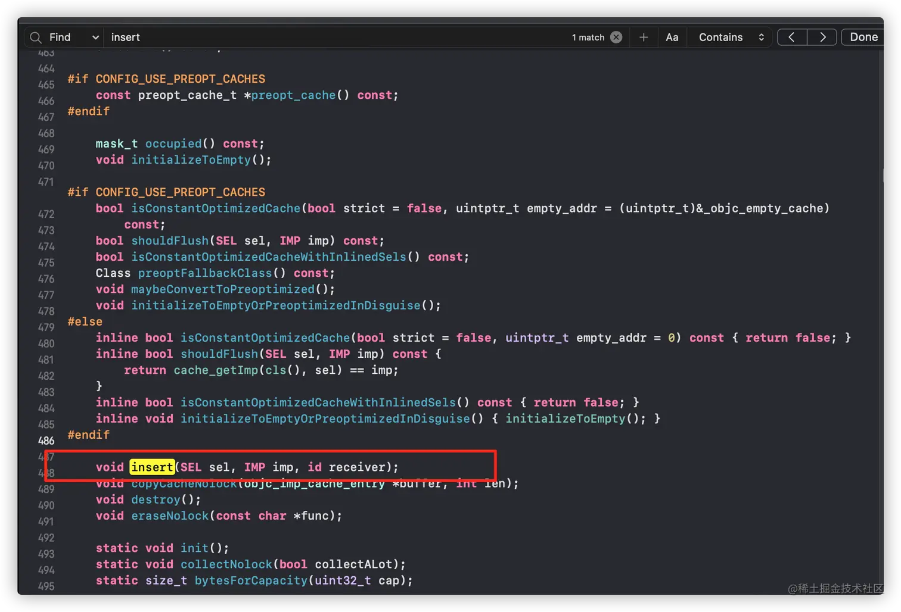This screenshot has height=612, width=901.
Task: Click the "collectNolock" function name
Action: click(226, 564)
